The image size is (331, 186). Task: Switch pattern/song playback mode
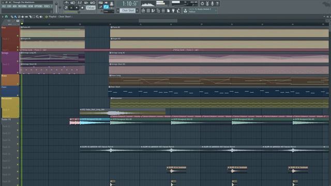coord(66,8)
